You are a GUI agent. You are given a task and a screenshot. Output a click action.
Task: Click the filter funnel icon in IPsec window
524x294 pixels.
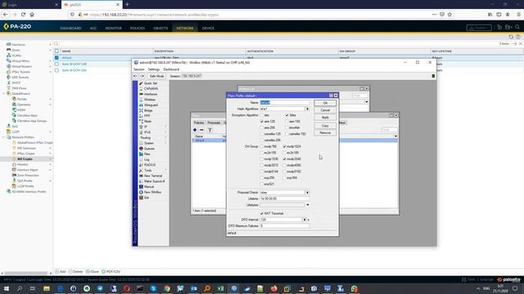pyautogui.click(x=210, y=130)
